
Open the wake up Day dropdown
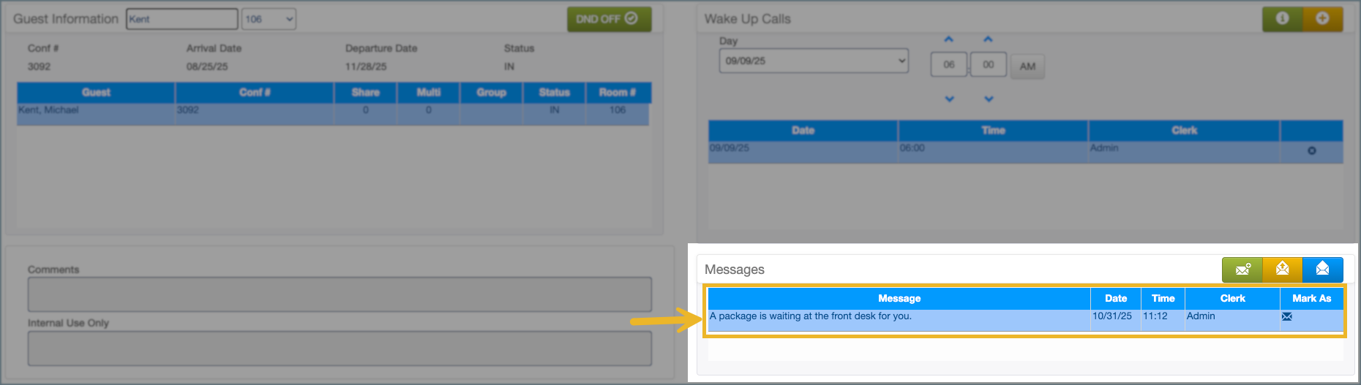(x=813, y=61)
